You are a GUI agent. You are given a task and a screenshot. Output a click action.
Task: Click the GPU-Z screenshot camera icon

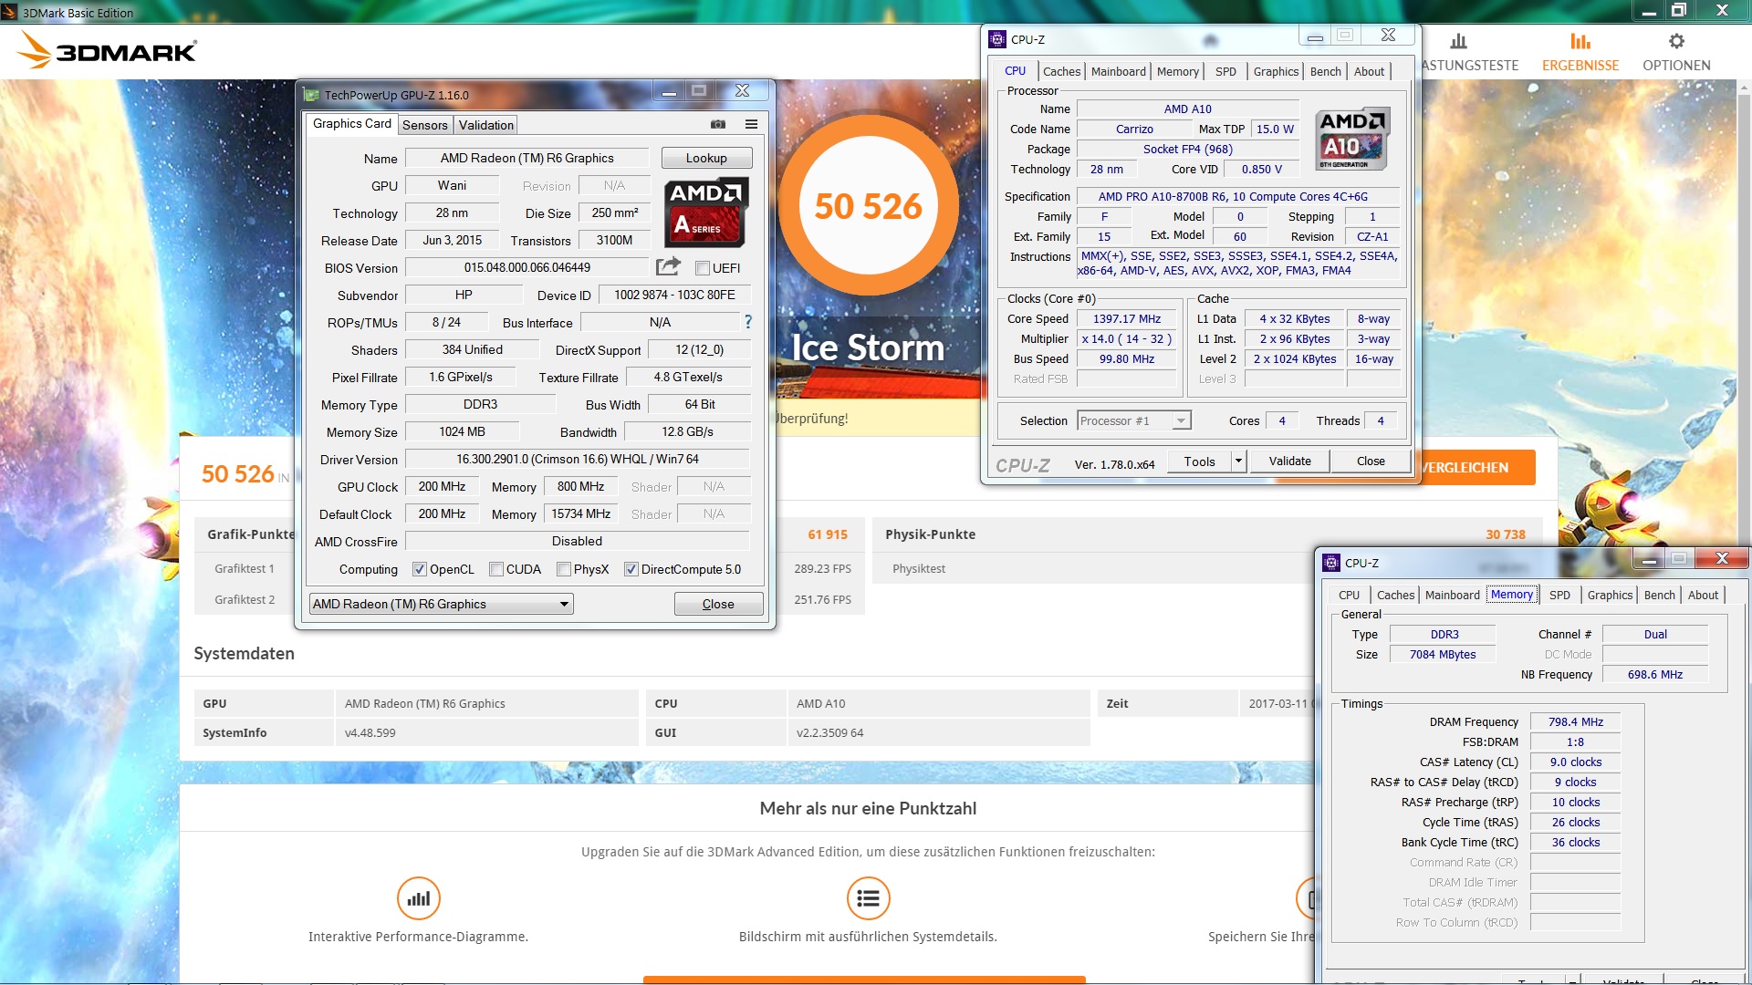(x=718, y=124)
